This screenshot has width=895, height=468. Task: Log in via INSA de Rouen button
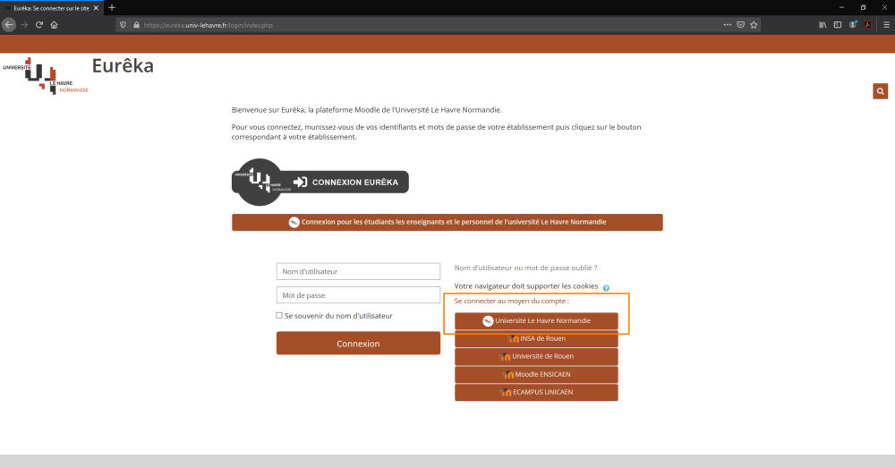pyautogui.click(x=536, y=338)
